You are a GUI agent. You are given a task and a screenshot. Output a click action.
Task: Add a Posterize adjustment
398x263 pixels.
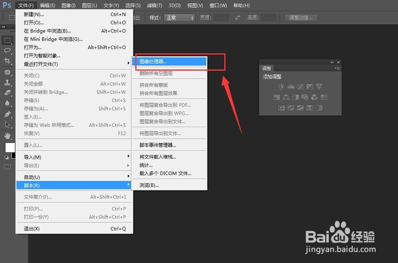coord(291,108)
